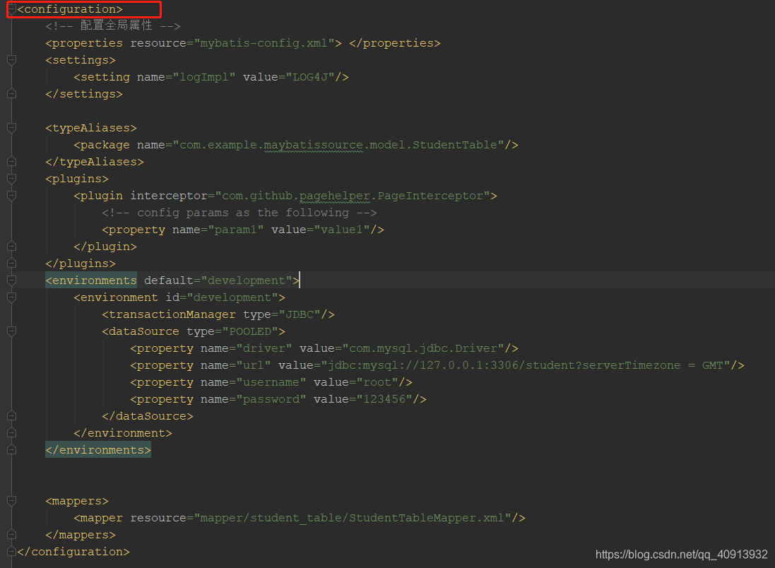The image size is (775, 568).
Task: Click the "value1" attribute value
Action: (x=341, y=230)
